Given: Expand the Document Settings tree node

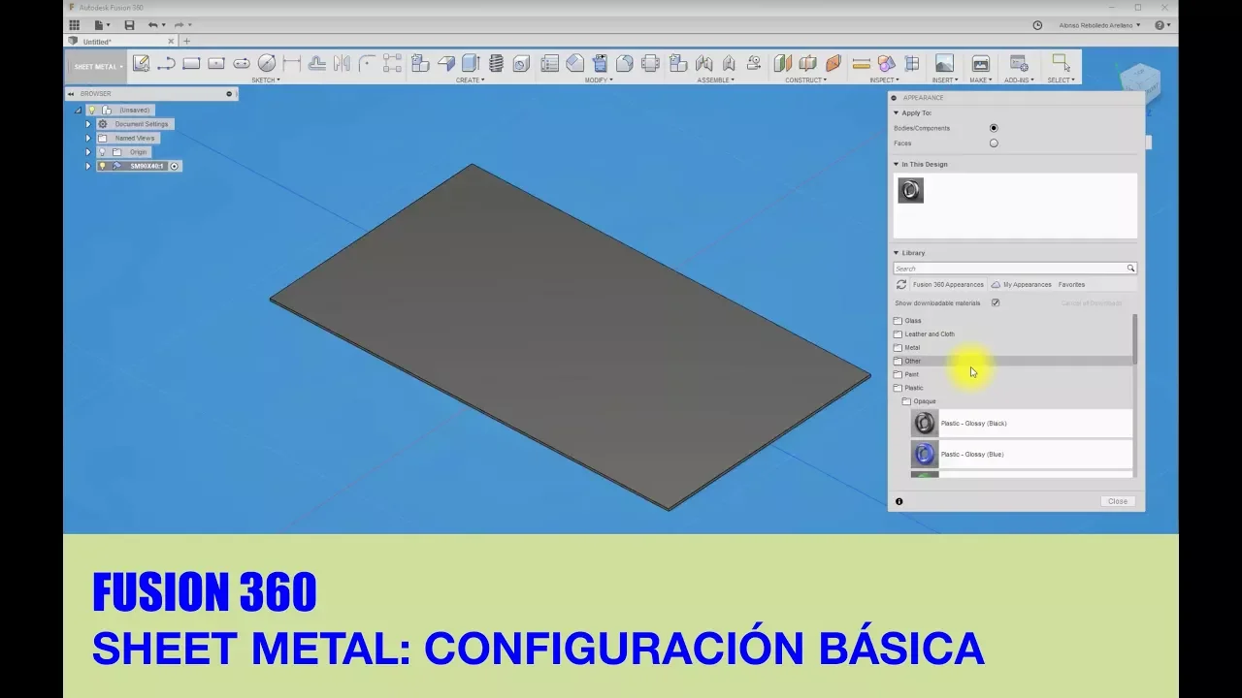Looking at the screenshot, I should click(x=88, y=124).
